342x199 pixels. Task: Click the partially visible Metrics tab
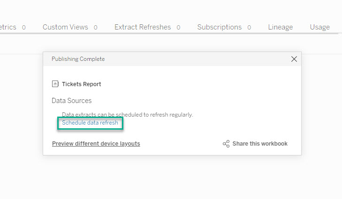coord(8,27)
